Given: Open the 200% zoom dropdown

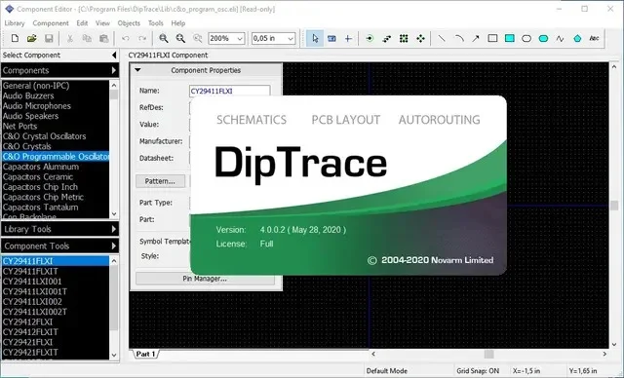Looking at the screenshot, I should tap(226, 38).
